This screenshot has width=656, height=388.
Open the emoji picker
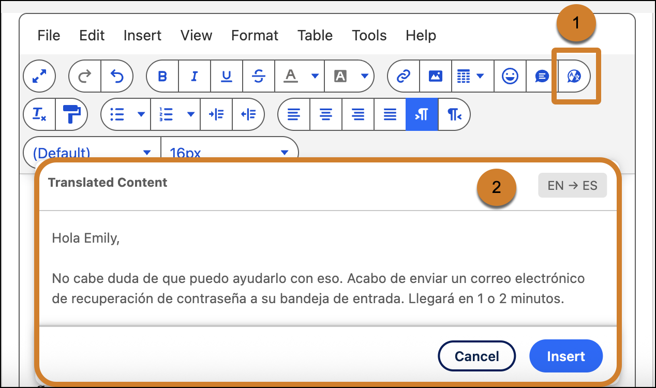[x=510, y=77]
